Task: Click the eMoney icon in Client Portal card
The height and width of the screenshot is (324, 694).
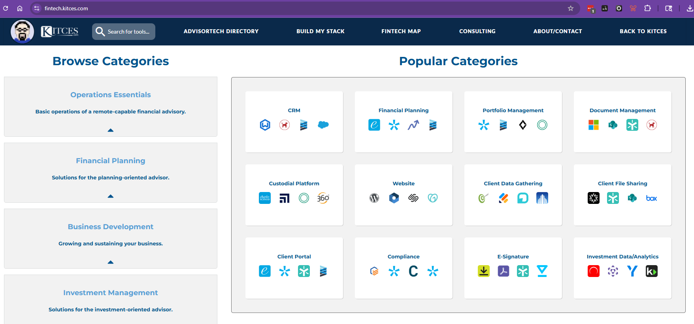Action: [x=265, y=271]
